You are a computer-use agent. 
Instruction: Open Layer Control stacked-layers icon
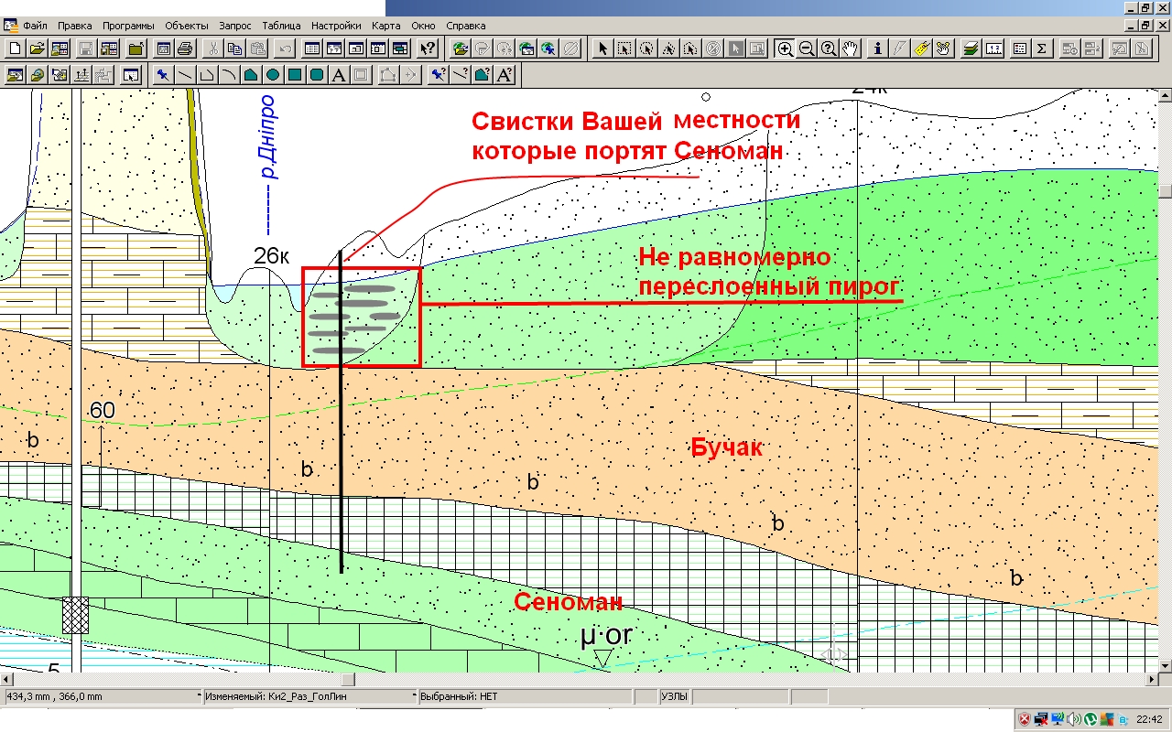point(971,48)
